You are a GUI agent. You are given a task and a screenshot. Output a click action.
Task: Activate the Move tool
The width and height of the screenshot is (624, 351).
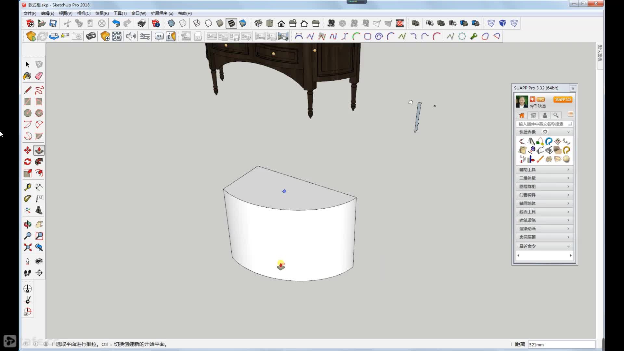tap(28, 150)
